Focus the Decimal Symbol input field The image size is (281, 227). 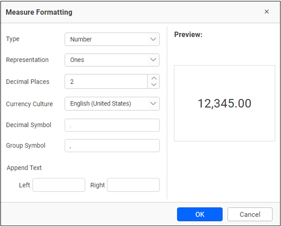tap(112, 125)
